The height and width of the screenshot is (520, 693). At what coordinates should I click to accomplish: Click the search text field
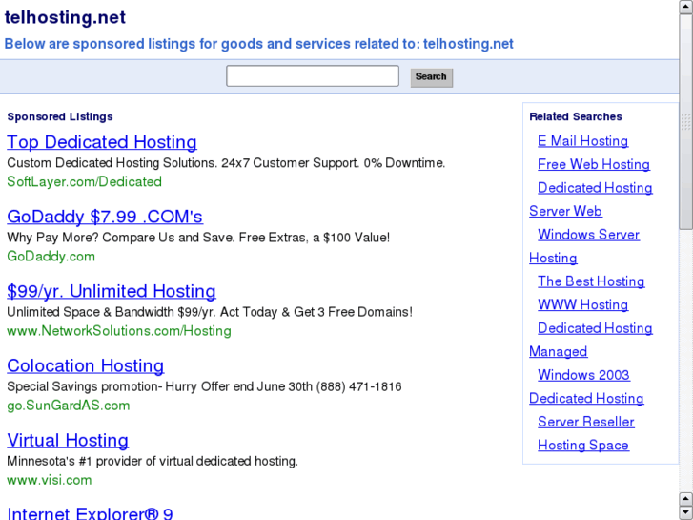(x=313, y=76)
